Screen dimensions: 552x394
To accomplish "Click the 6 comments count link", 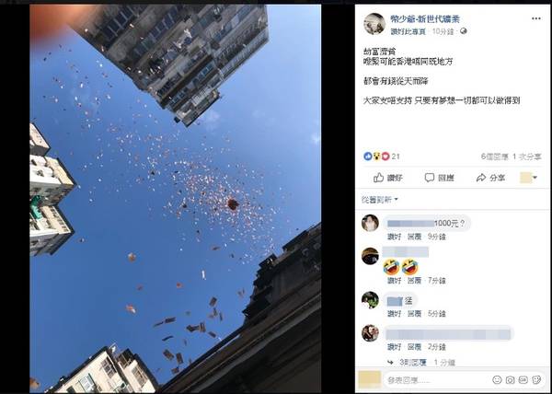I will (x=495, y=156).
